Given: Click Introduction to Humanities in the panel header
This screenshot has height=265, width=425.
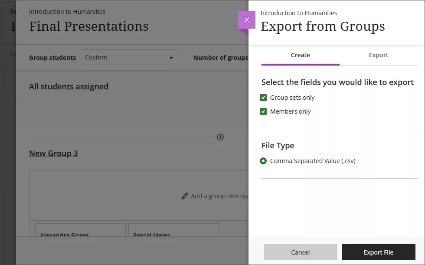Looking at the screenshot, I should tap(299, 13).
